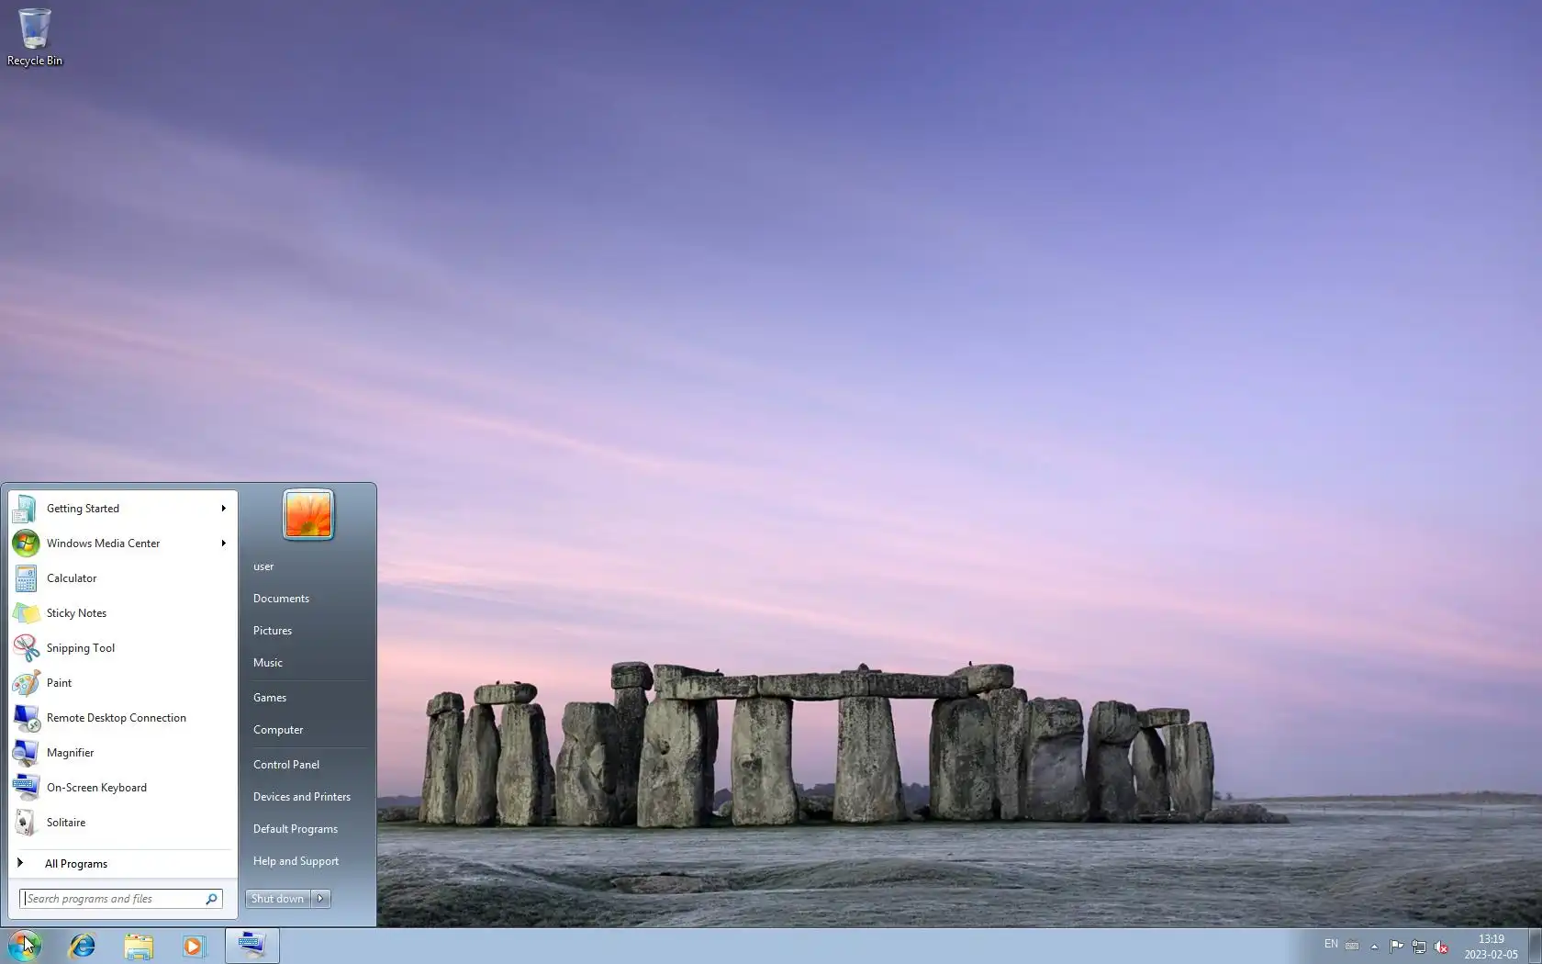Open Help and Support
Viewport: 1542px width, 964px height.
296,861
